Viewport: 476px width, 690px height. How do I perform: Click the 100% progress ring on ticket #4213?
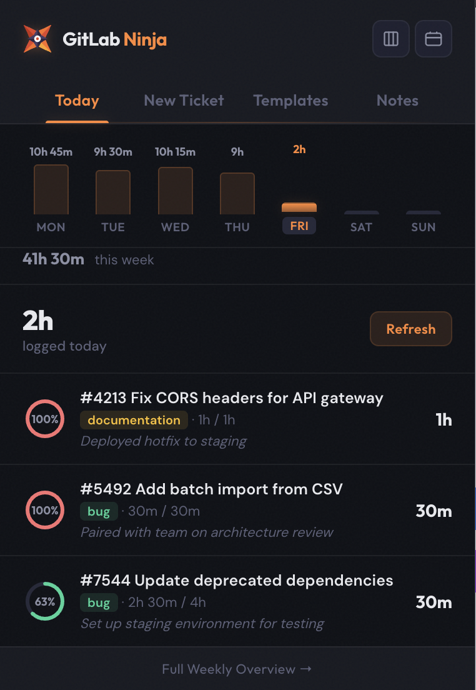[44, 419]
